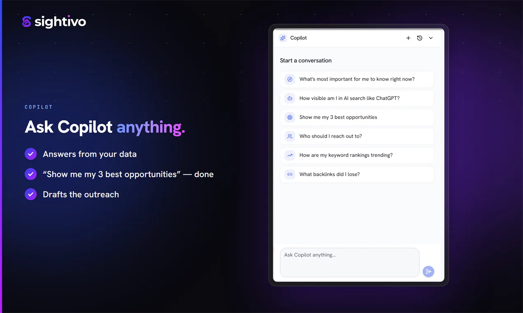Click checkmark beside "Show me my 3 best opportunities"
Viewport: 523px width, 313px height.
pyautogui.click(x=30, y=174)
